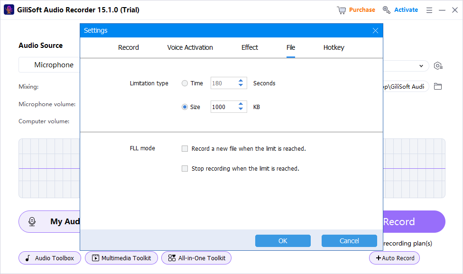This screenshot has width=463, height=274.
Task: Minimize the GiliSoft Audio Recorder window
Action: pos(442,10)
